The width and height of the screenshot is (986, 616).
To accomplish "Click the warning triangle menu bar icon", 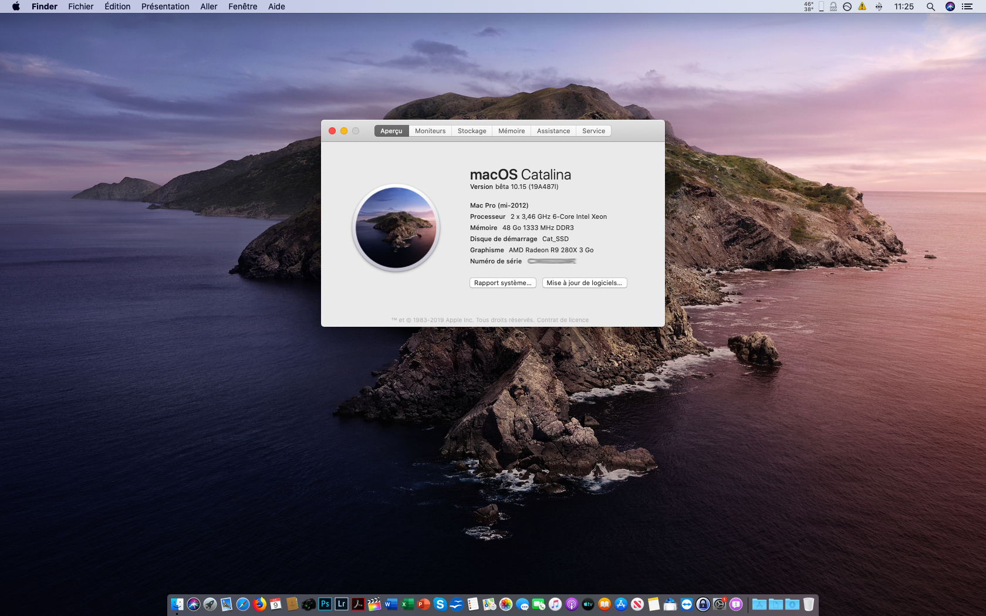I will [x=862, y=6].
